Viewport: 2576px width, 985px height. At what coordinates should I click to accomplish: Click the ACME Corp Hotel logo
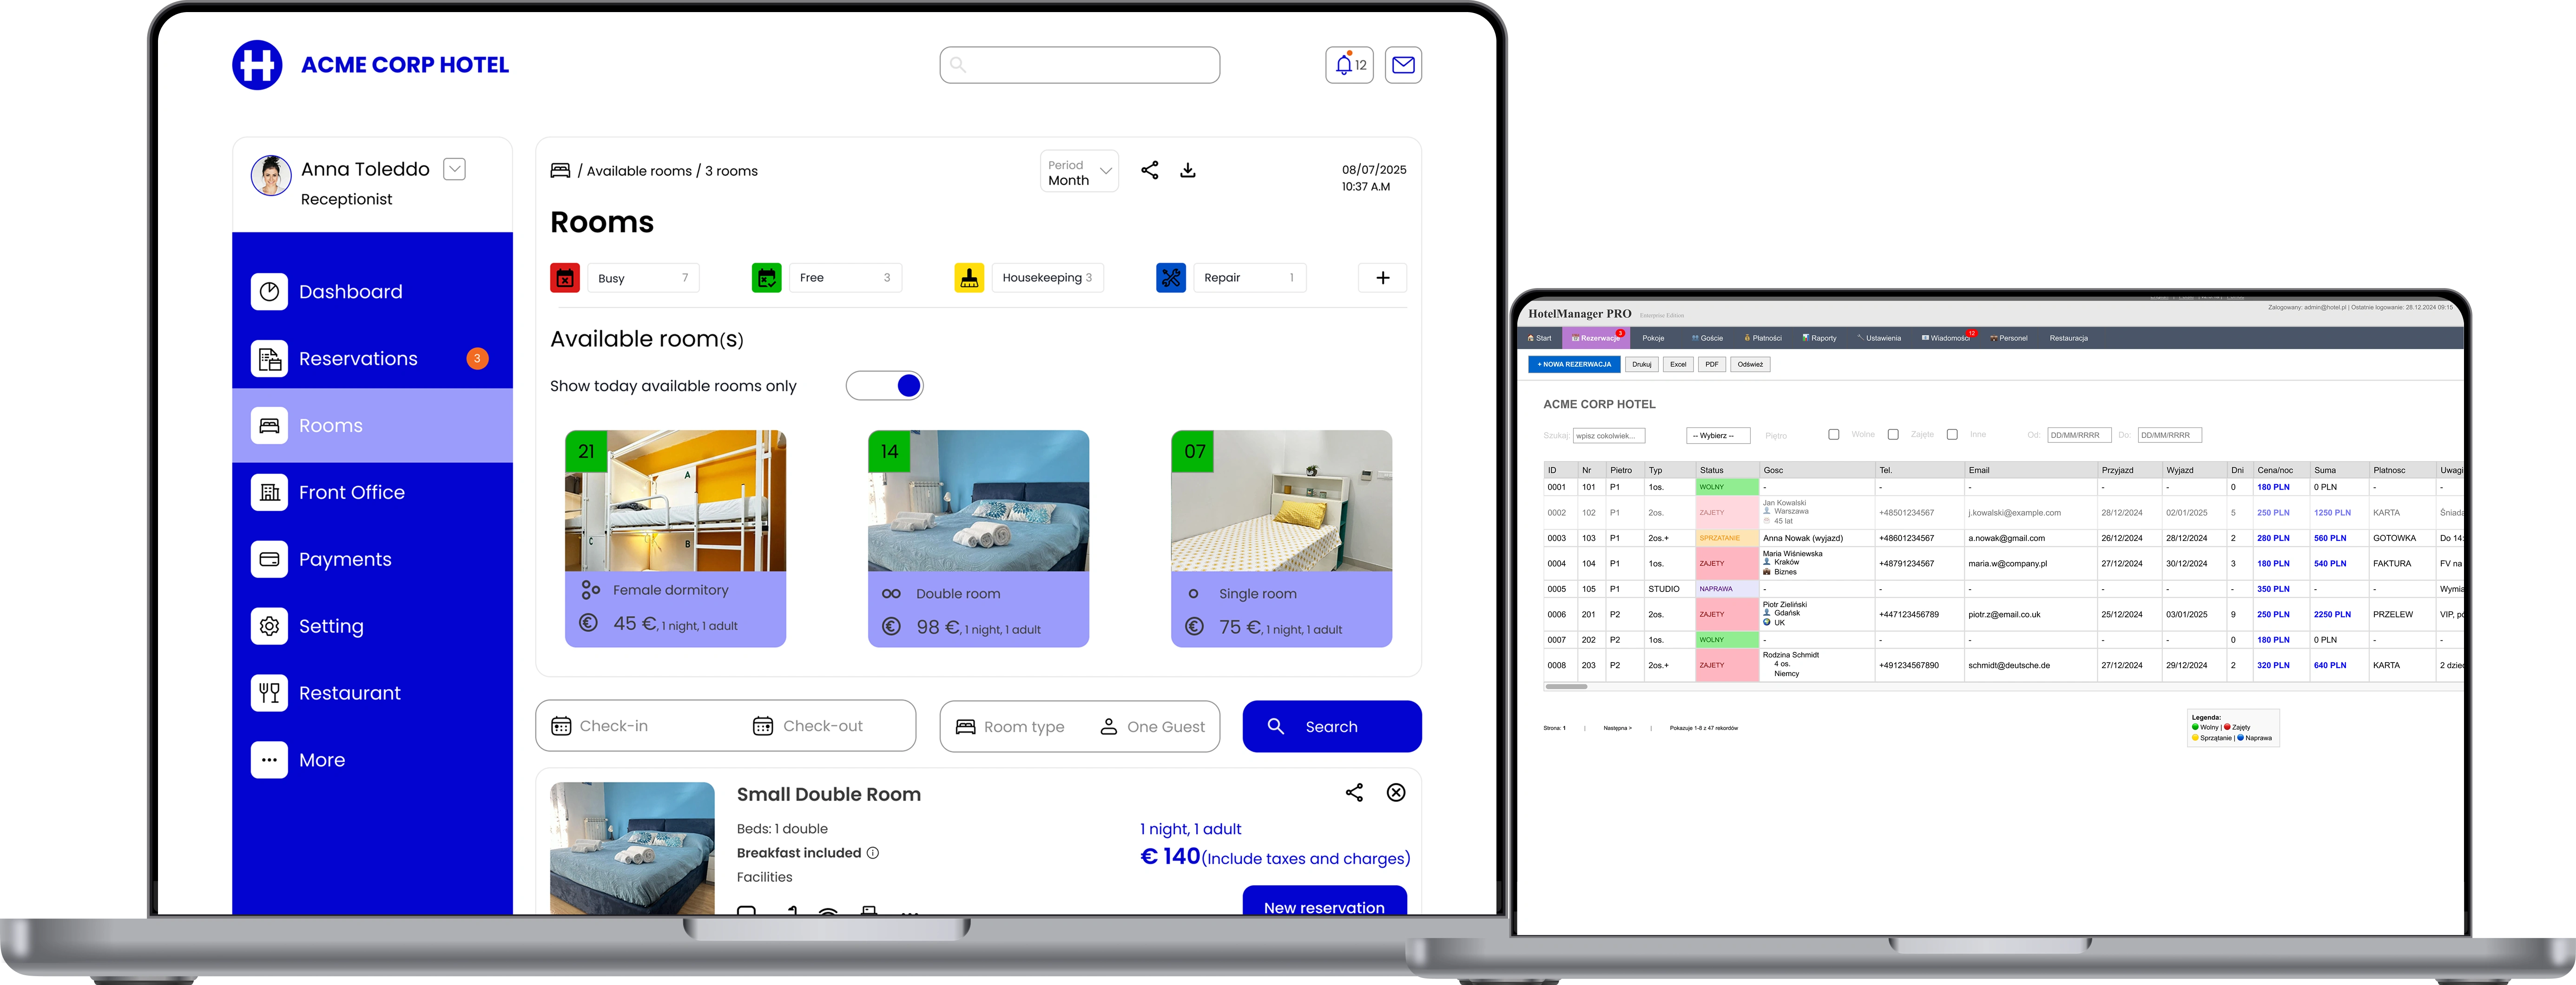[257, 65]
